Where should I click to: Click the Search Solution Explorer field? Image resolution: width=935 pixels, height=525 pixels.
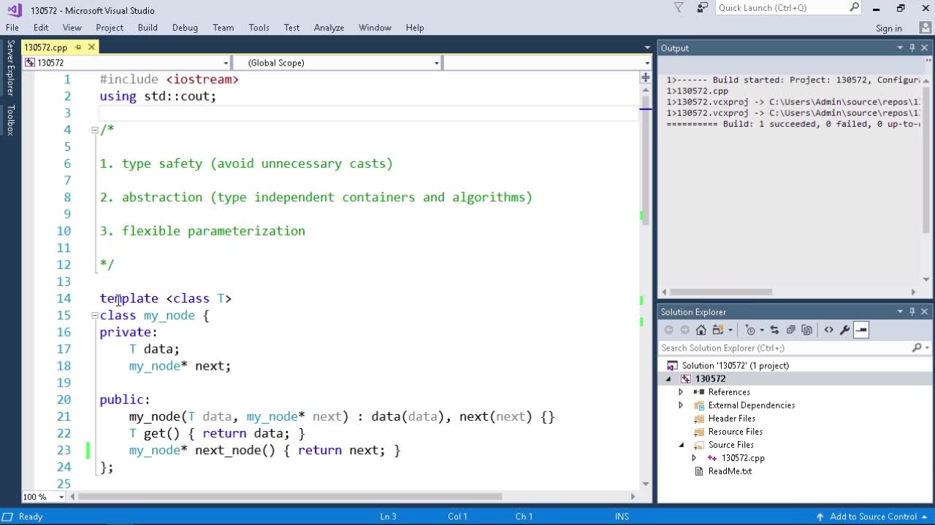[785, 349]
